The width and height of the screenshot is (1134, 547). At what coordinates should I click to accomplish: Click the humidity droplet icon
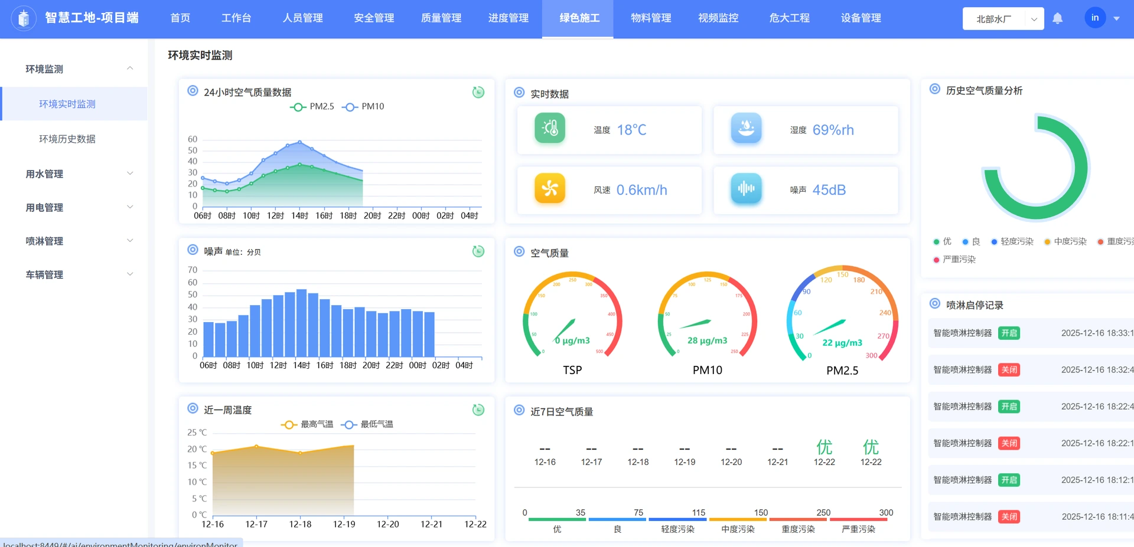click(x=746, y=128)
